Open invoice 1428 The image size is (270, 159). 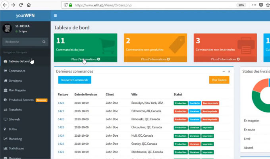coord(61,103)
